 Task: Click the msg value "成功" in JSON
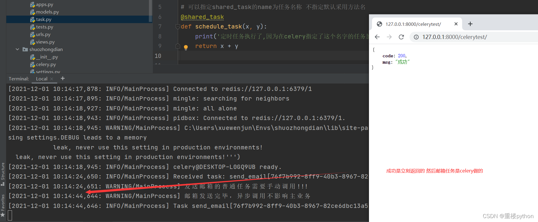click(x=402, y=62)
